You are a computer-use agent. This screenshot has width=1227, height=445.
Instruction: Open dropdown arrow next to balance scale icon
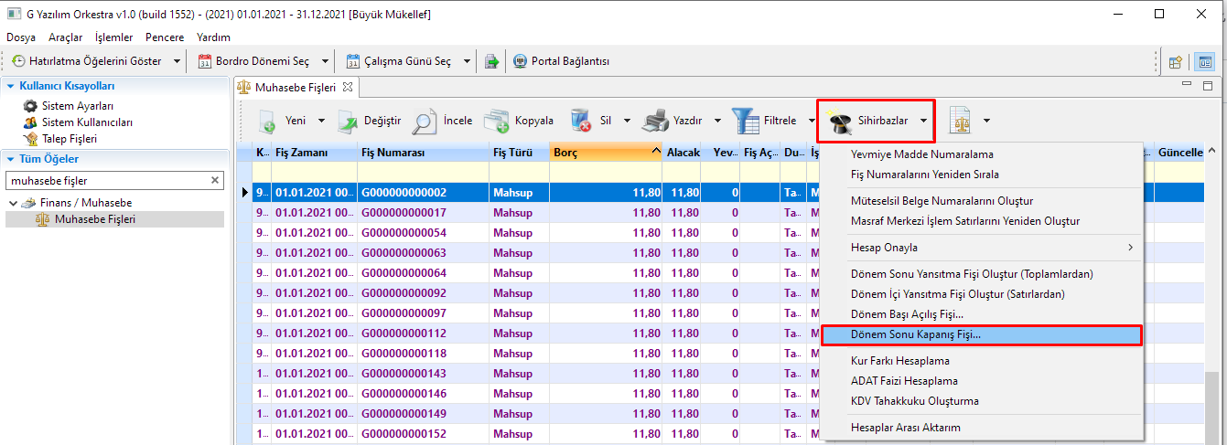point(986,121)
